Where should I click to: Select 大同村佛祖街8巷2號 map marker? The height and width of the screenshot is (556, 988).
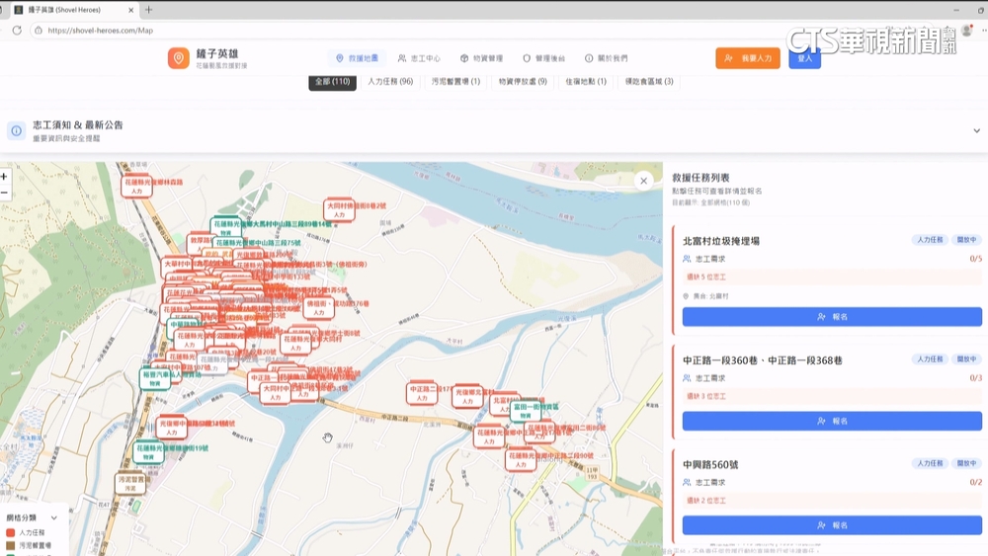[x=339, y=210]
